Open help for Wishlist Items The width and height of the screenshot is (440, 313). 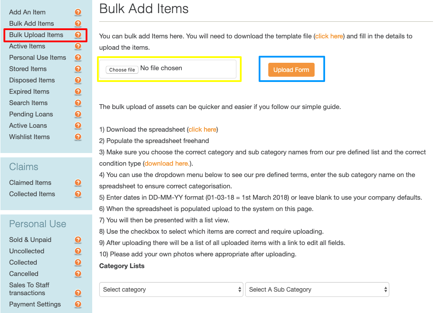point(78,137)
